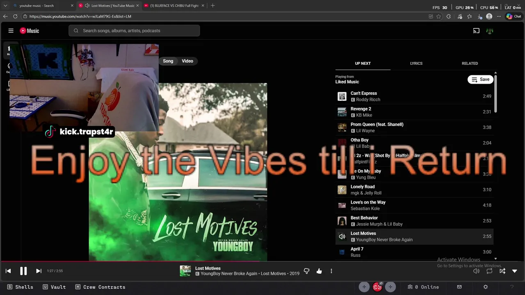Click the queue panel scrollbar
The image size is (525, 295).
[x=495, y=93]
